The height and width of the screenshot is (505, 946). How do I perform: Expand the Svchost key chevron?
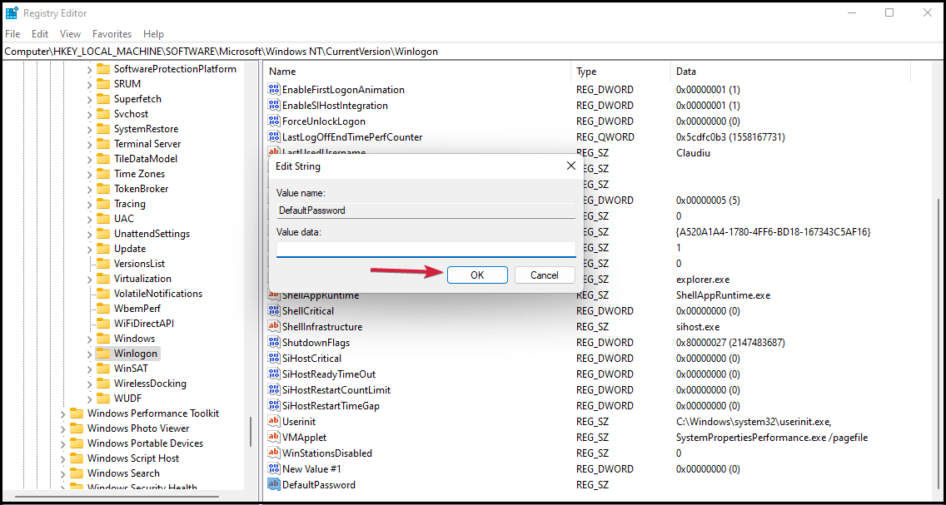point(89,114)
